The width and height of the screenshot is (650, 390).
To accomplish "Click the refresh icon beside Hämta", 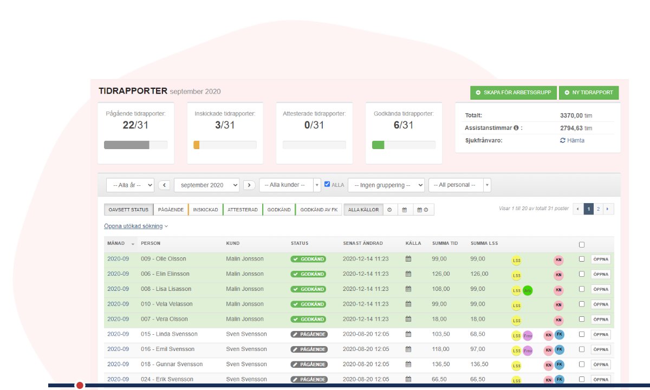I will [563, 140].
